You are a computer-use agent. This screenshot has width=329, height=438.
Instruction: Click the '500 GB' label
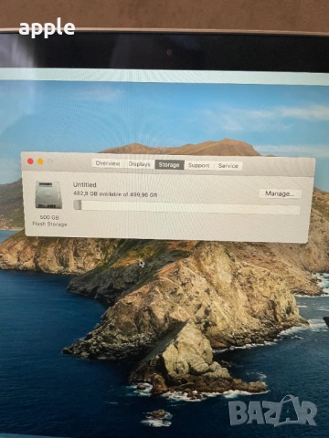(x=49, y=217)
